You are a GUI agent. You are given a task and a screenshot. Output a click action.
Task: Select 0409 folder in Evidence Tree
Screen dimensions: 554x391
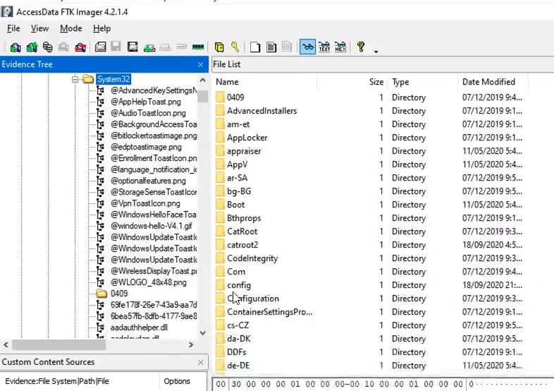click(x=118, y=294)
